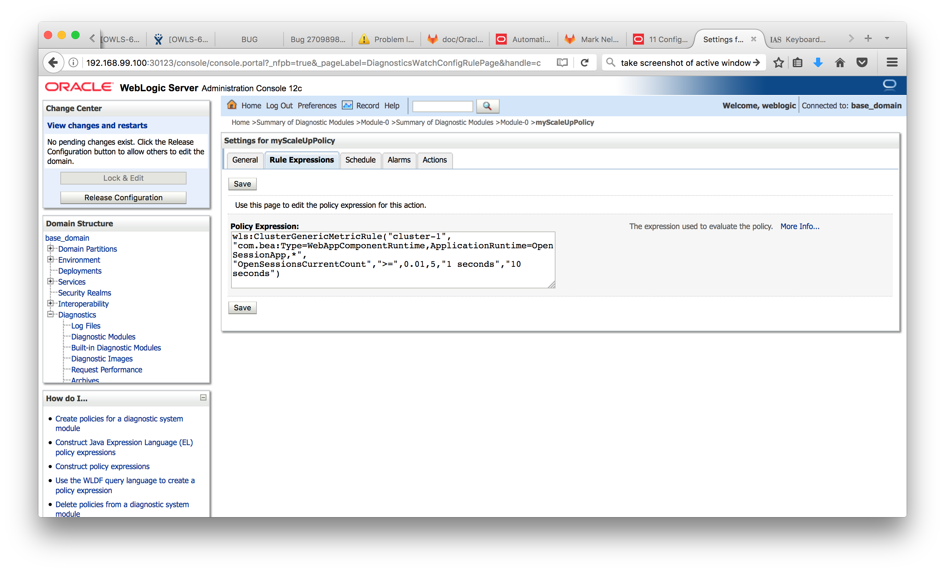Viewport: 945px width, 572px height.
Task: Bookmark page with the star icon
Action: [778, 62]
